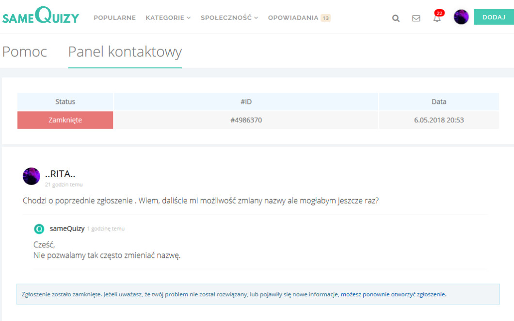Click the sameQuizy logo in header
Screen dimensions: 514x321
point(40,17)
